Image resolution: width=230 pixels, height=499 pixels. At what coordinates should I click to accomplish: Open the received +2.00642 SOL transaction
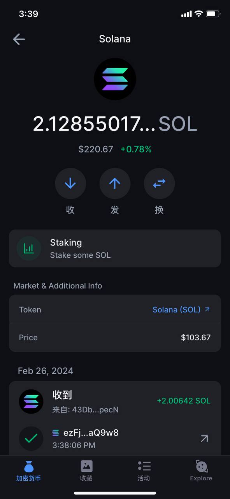115,402
